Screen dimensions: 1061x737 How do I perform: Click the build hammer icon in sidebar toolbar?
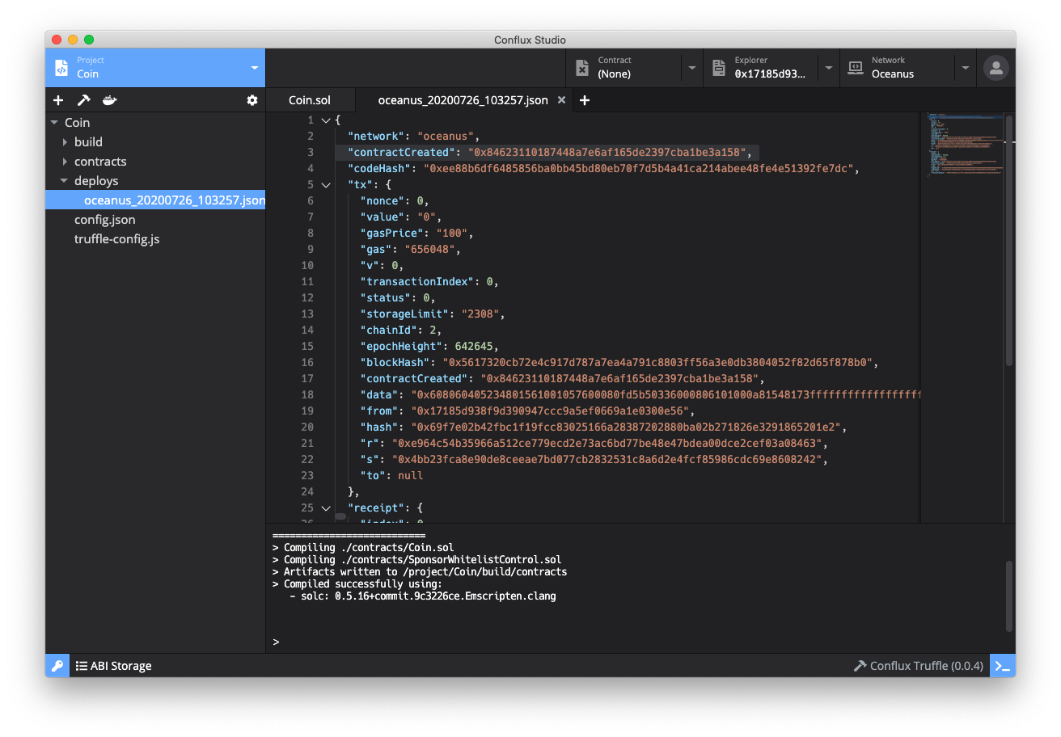tap(83, 100)
